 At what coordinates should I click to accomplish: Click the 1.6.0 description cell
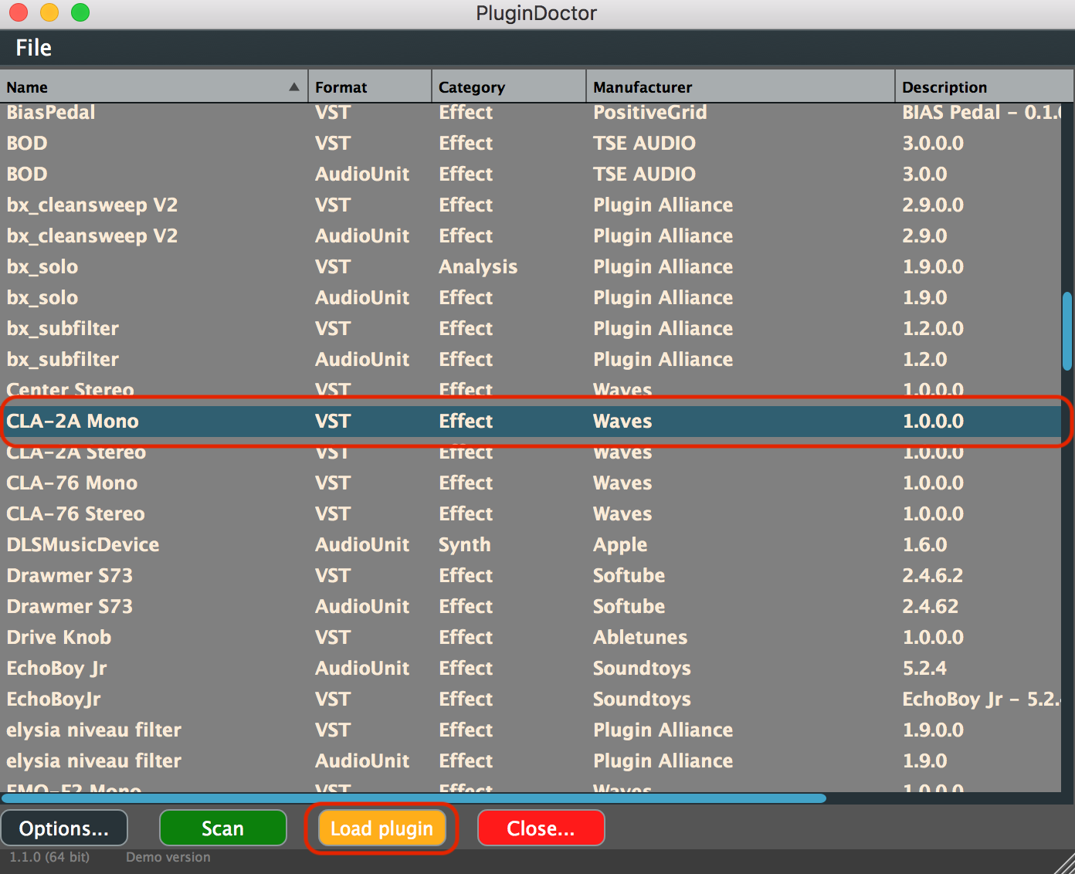pyautogui.click(x=924, y=545)
